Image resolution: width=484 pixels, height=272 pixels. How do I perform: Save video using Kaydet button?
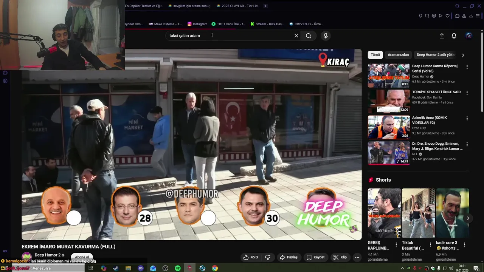pyautogui.click(x=315, y=257)
